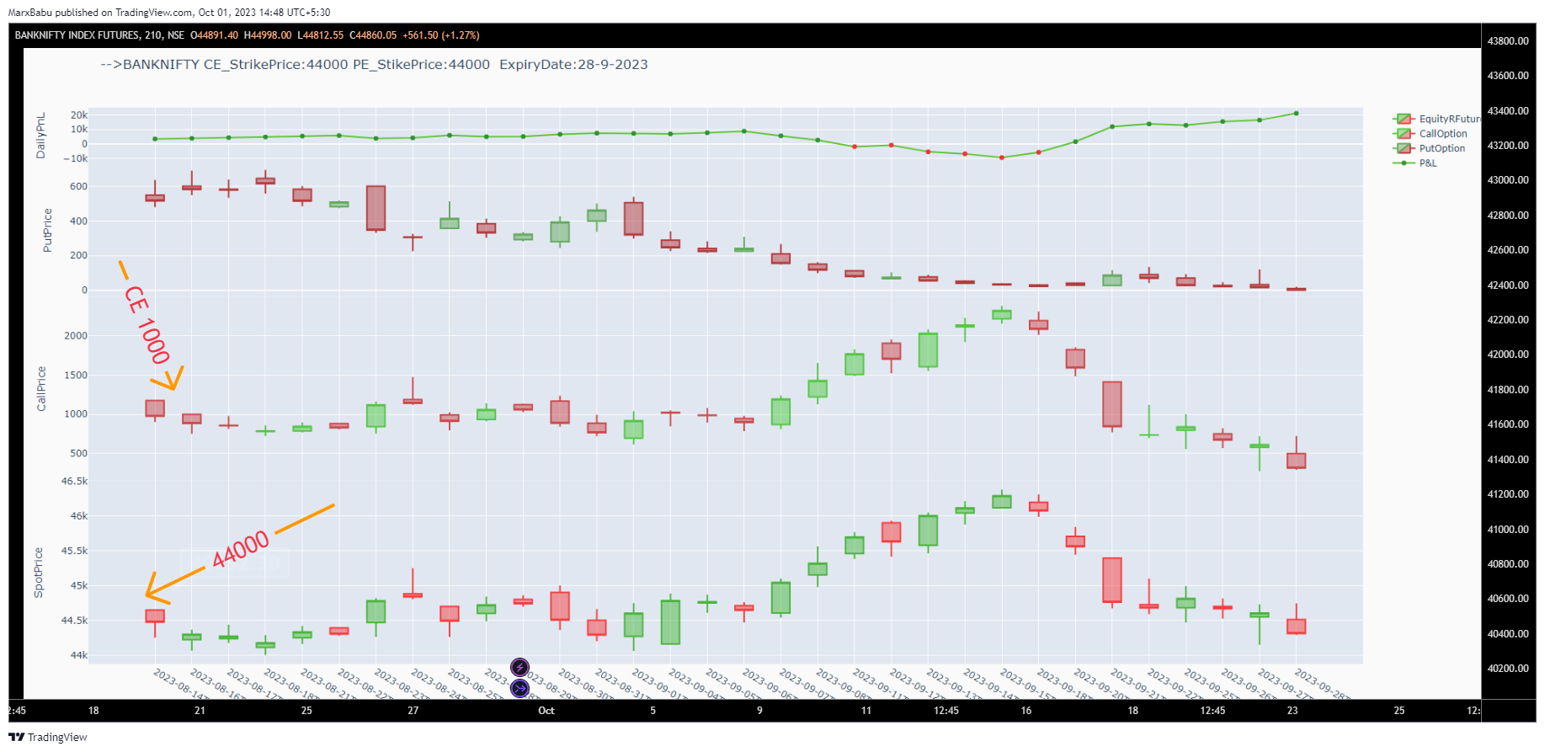Click the PutPrice axis title
1545x752 pixels.
[x=47, y=230]
